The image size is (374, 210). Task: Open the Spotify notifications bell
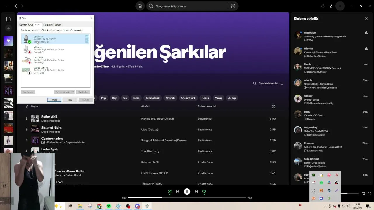click(323, 6)
